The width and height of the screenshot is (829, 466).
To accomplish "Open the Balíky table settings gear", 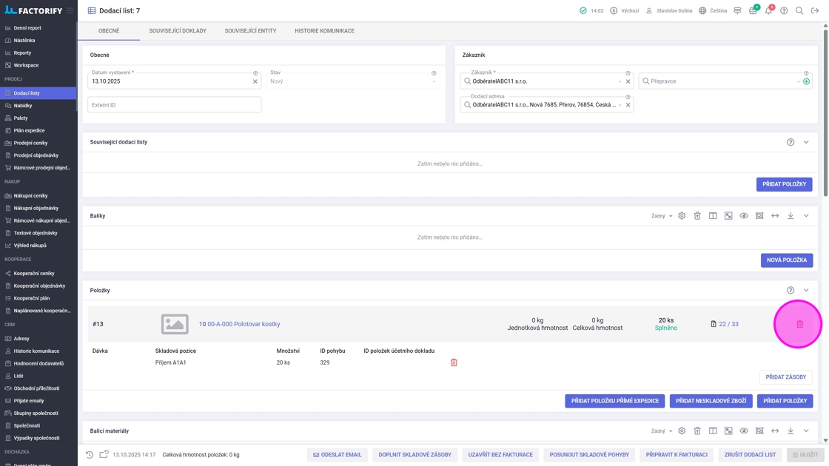I will (682, 216).
